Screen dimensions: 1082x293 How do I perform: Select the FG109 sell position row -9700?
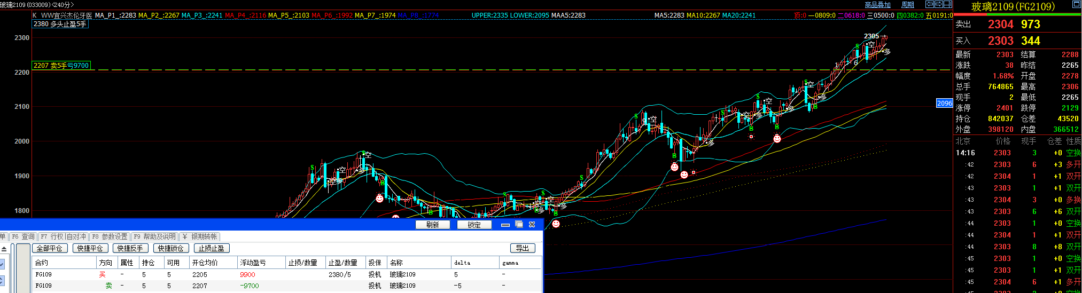287,286
